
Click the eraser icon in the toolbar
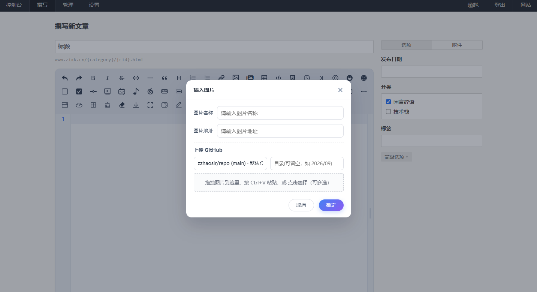tap(122, 105)
